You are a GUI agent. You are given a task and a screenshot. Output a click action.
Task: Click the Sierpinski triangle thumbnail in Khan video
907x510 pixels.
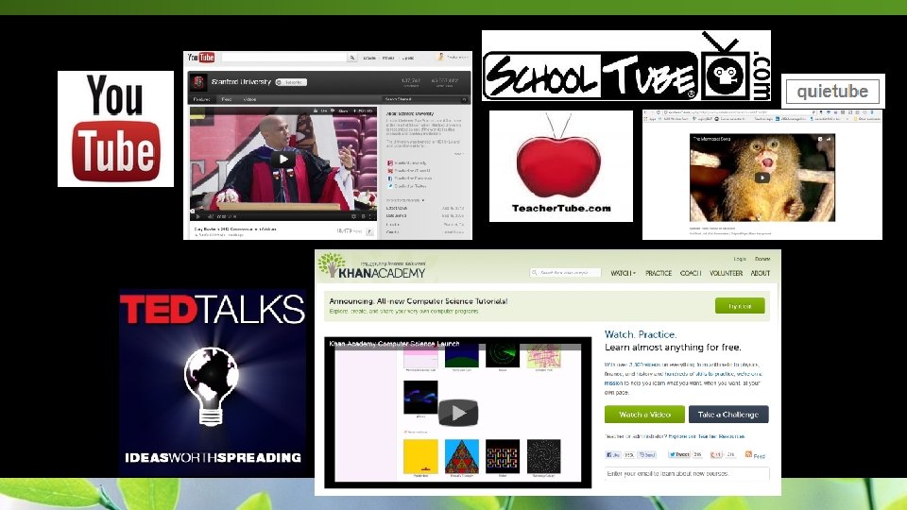tap(462, 456)
